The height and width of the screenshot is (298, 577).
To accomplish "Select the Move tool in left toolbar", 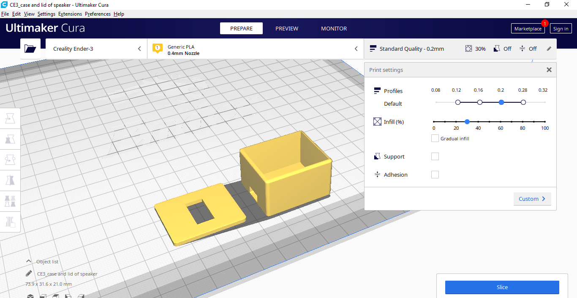I will click(10, 119).
